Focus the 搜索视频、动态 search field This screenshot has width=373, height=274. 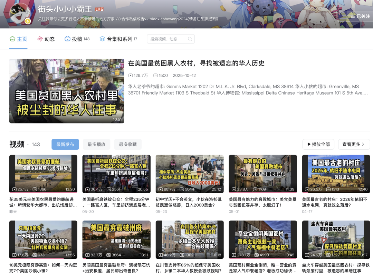pos(171,39)
